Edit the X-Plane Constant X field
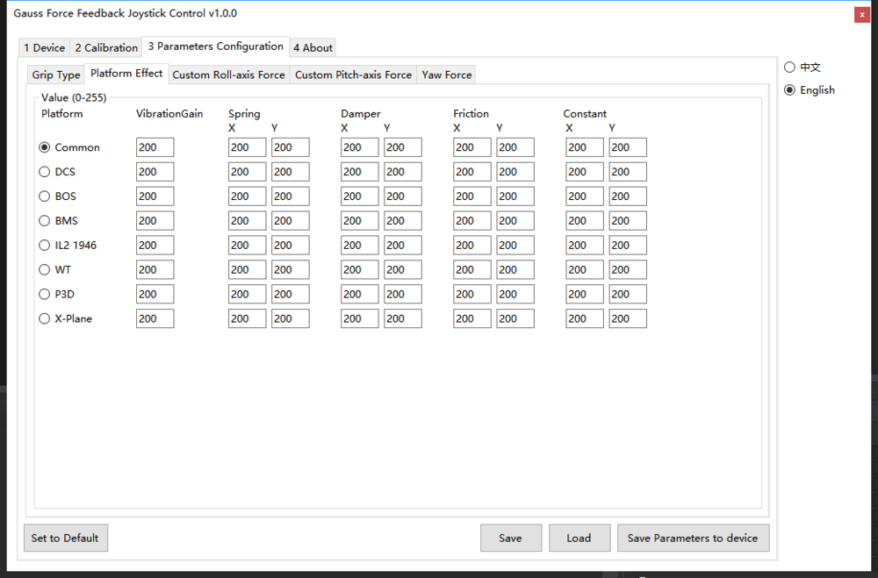878x578 pixels. [585, 318]
